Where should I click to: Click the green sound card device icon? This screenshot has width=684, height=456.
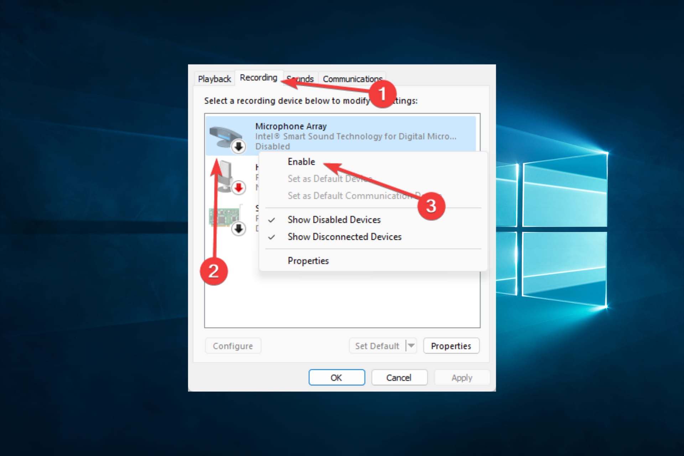227,219
